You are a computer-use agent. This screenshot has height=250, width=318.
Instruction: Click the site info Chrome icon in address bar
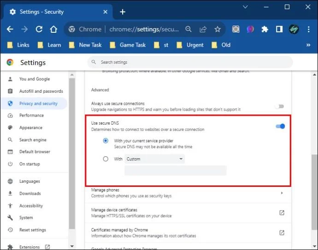click(72, 29)
